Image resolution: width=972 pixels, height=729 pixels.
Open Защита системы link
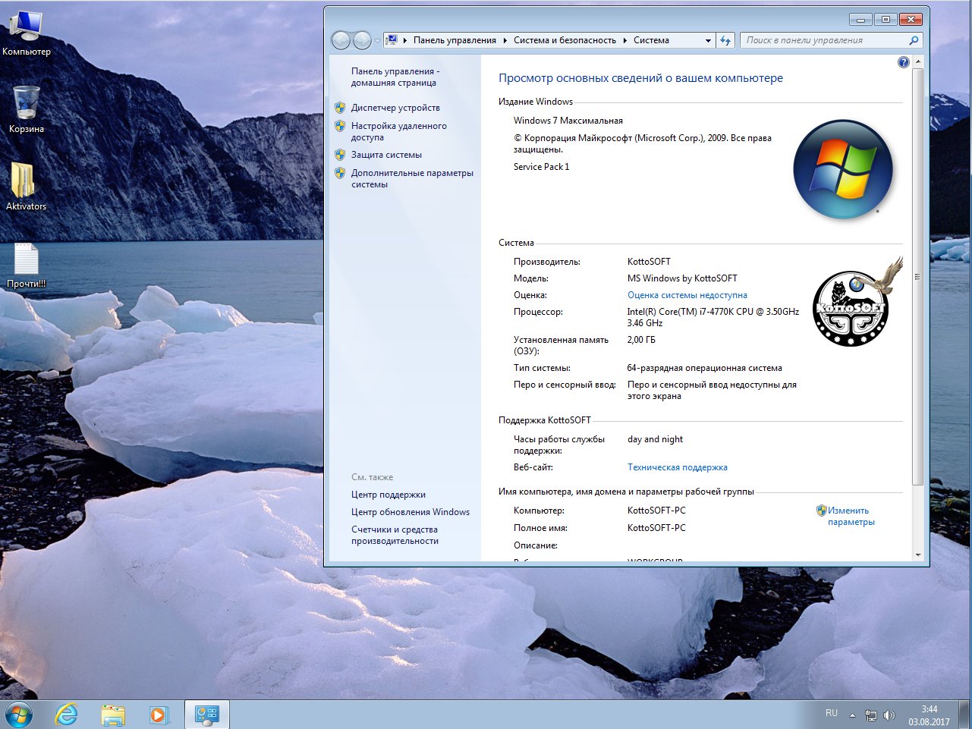(x=386, y=155)
